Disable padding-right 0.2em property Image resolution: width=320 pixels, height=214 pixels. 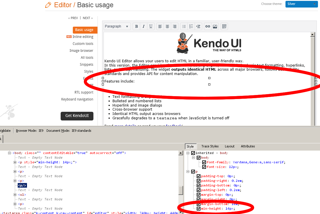(198, 181)
